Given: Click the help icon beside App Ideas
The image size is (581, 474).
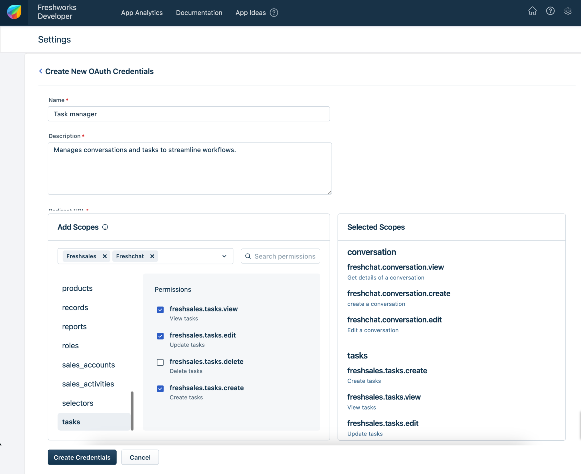Looking at the screenshot, I should tap(274, 13).
